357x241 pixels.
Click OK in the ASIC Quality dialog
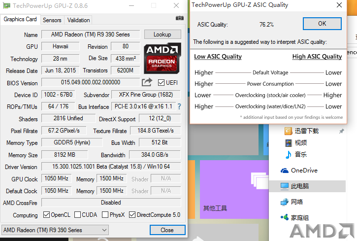tap(322, 24)
